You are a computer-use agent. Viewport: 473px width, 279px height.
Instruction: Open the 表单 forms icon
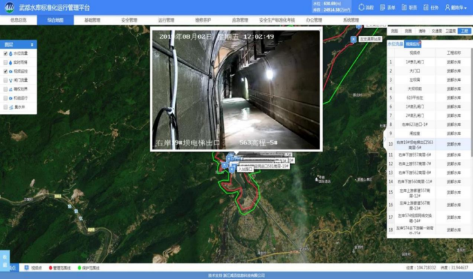(382, 8)
